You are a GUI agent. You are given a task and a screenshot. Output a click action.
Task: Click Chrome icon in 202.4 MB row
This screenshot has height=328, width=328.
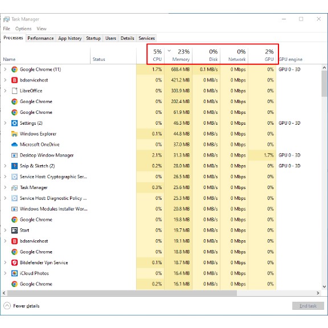[x=14, y=102]
